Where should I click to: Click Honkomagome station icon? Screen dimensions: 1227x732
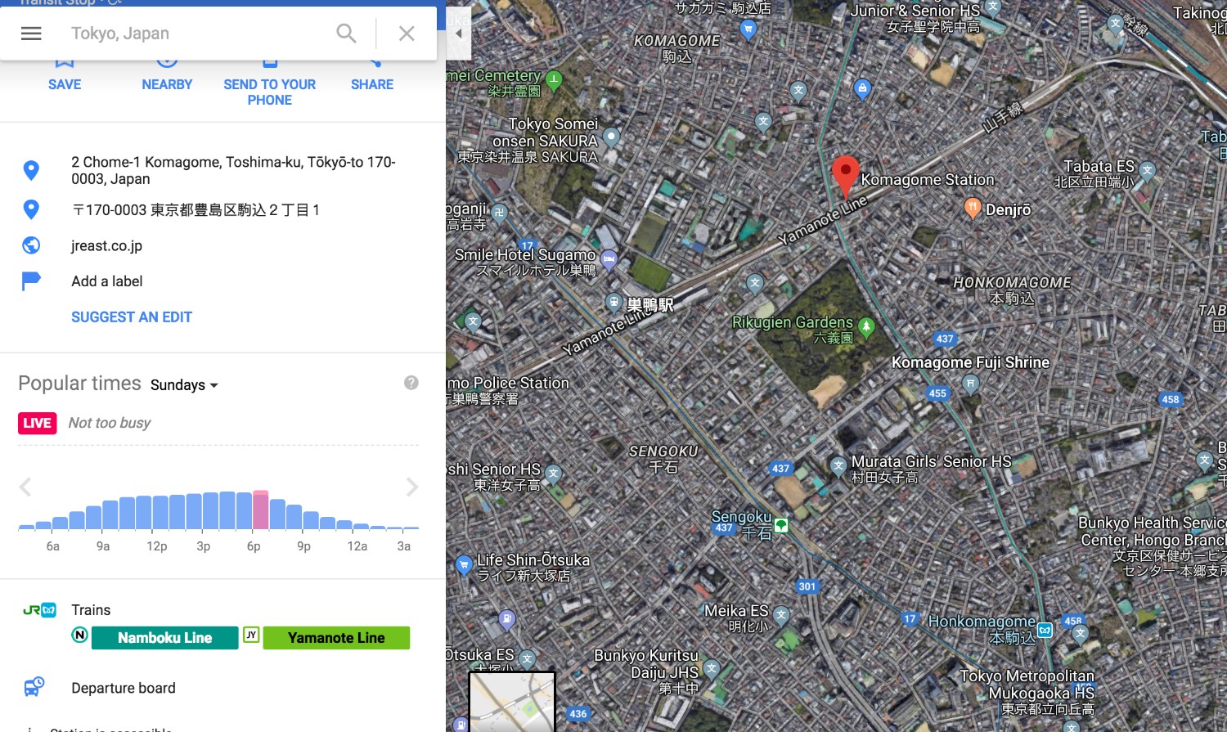(x=1045, y=630)
